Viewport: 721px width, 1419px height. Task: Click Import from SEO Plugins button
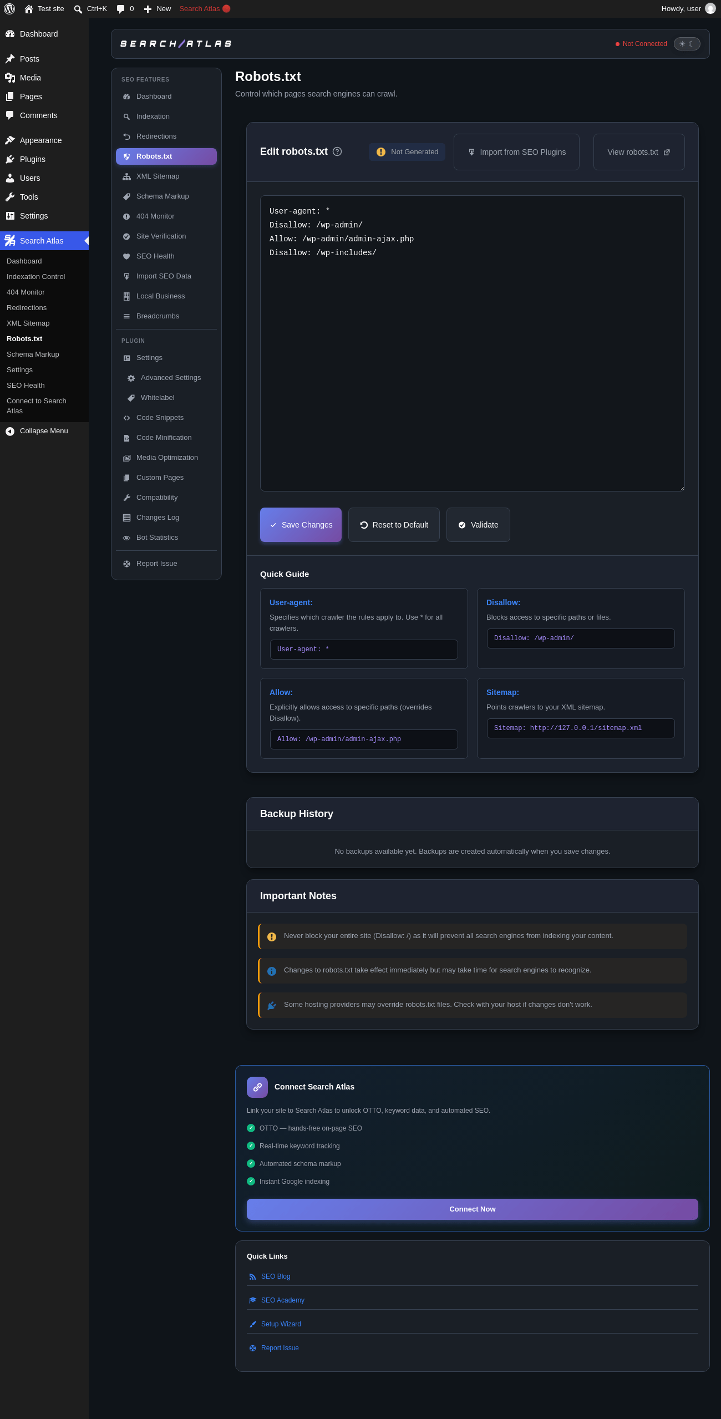[516, 152]
